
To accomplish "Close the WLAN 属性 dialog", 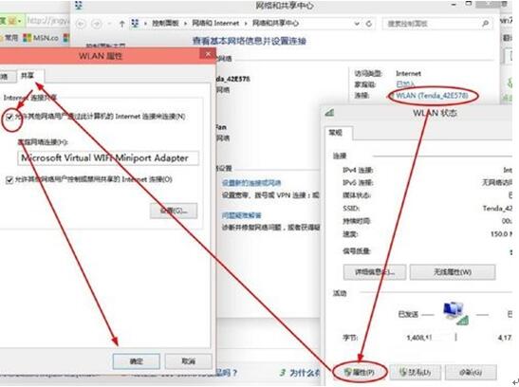I will 208,53.
